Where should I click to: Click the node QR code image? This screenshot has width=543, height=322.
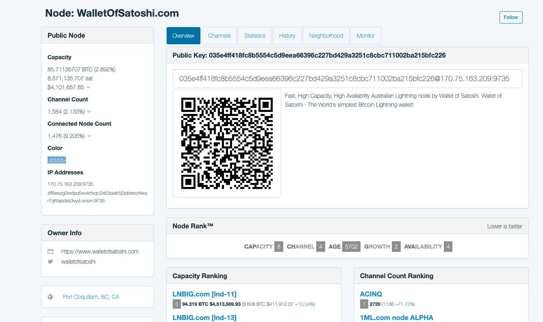pyautogui.click(x=227, y=143)
